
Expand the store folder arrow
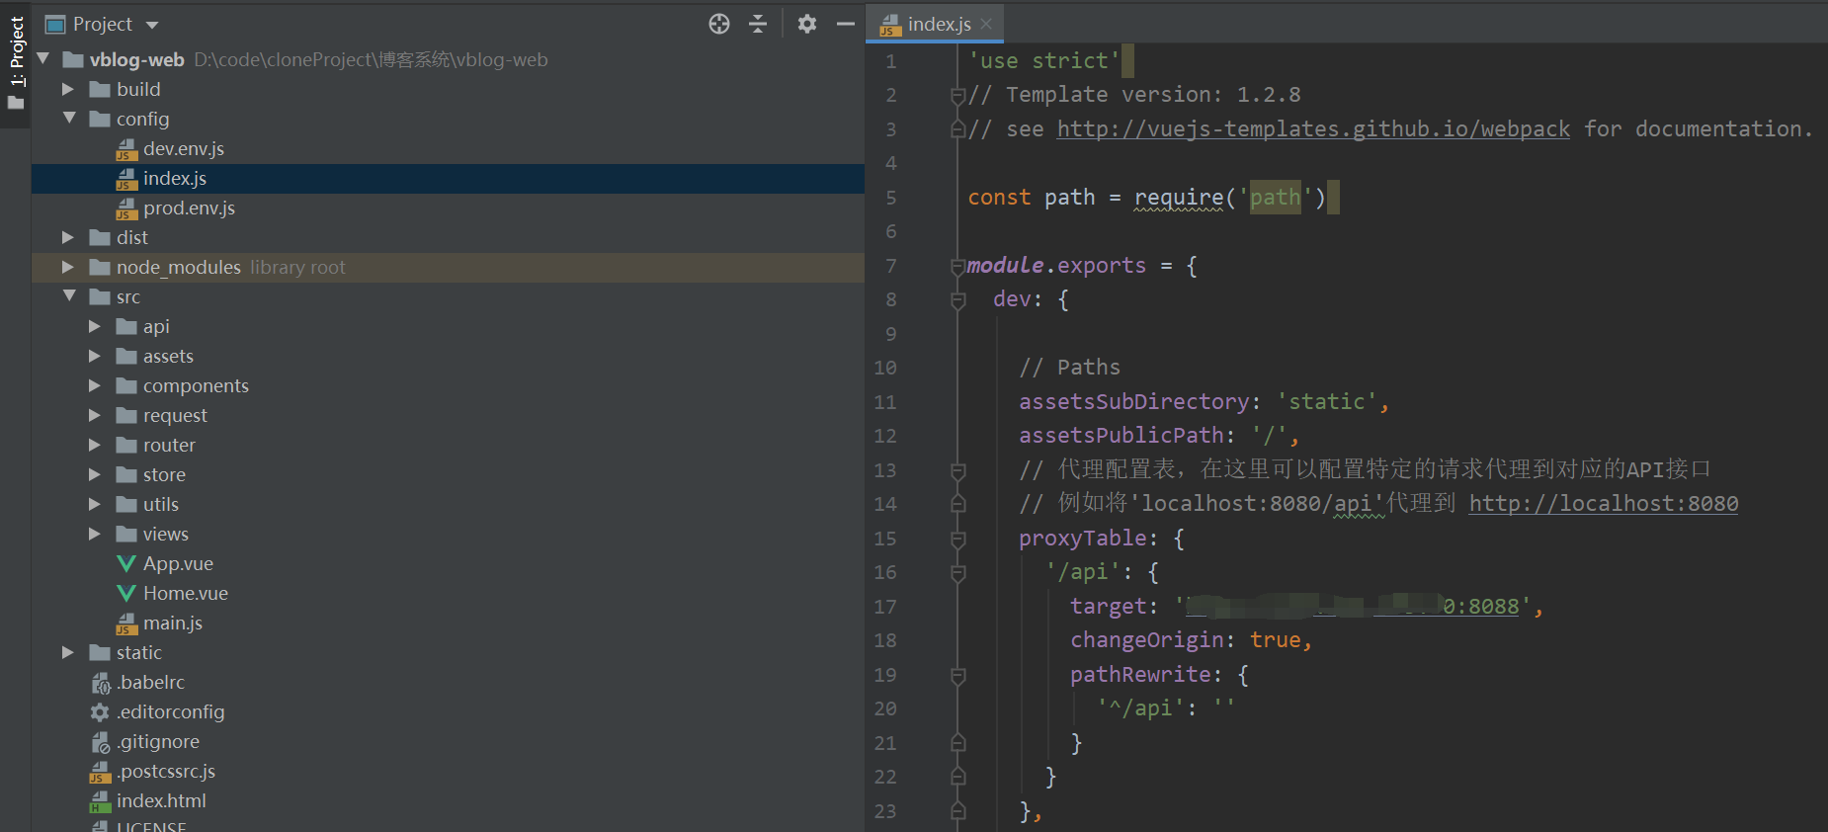point(95,474)
